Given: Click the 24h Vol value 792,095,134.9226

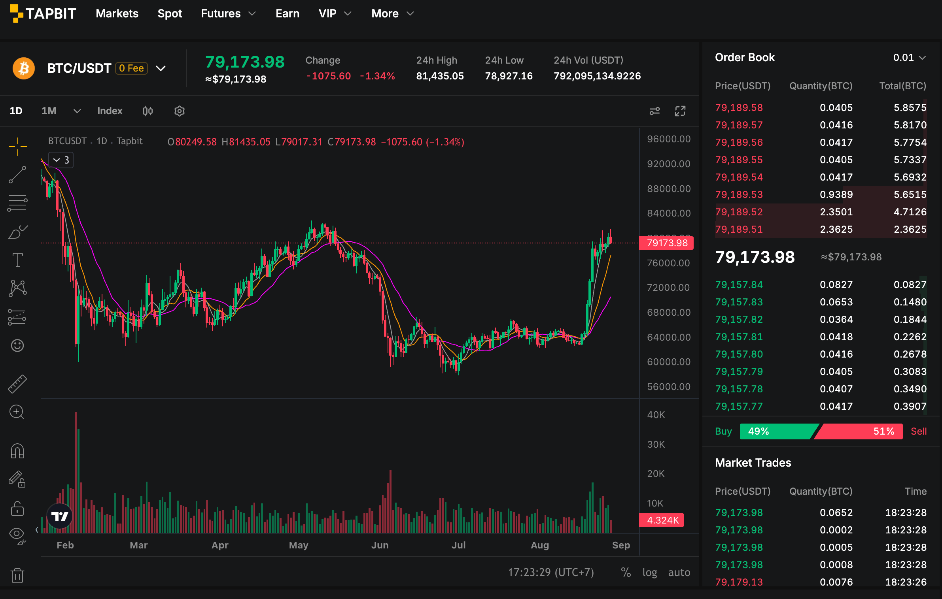Looking at the screenshot, I should [x=597, y=76].
